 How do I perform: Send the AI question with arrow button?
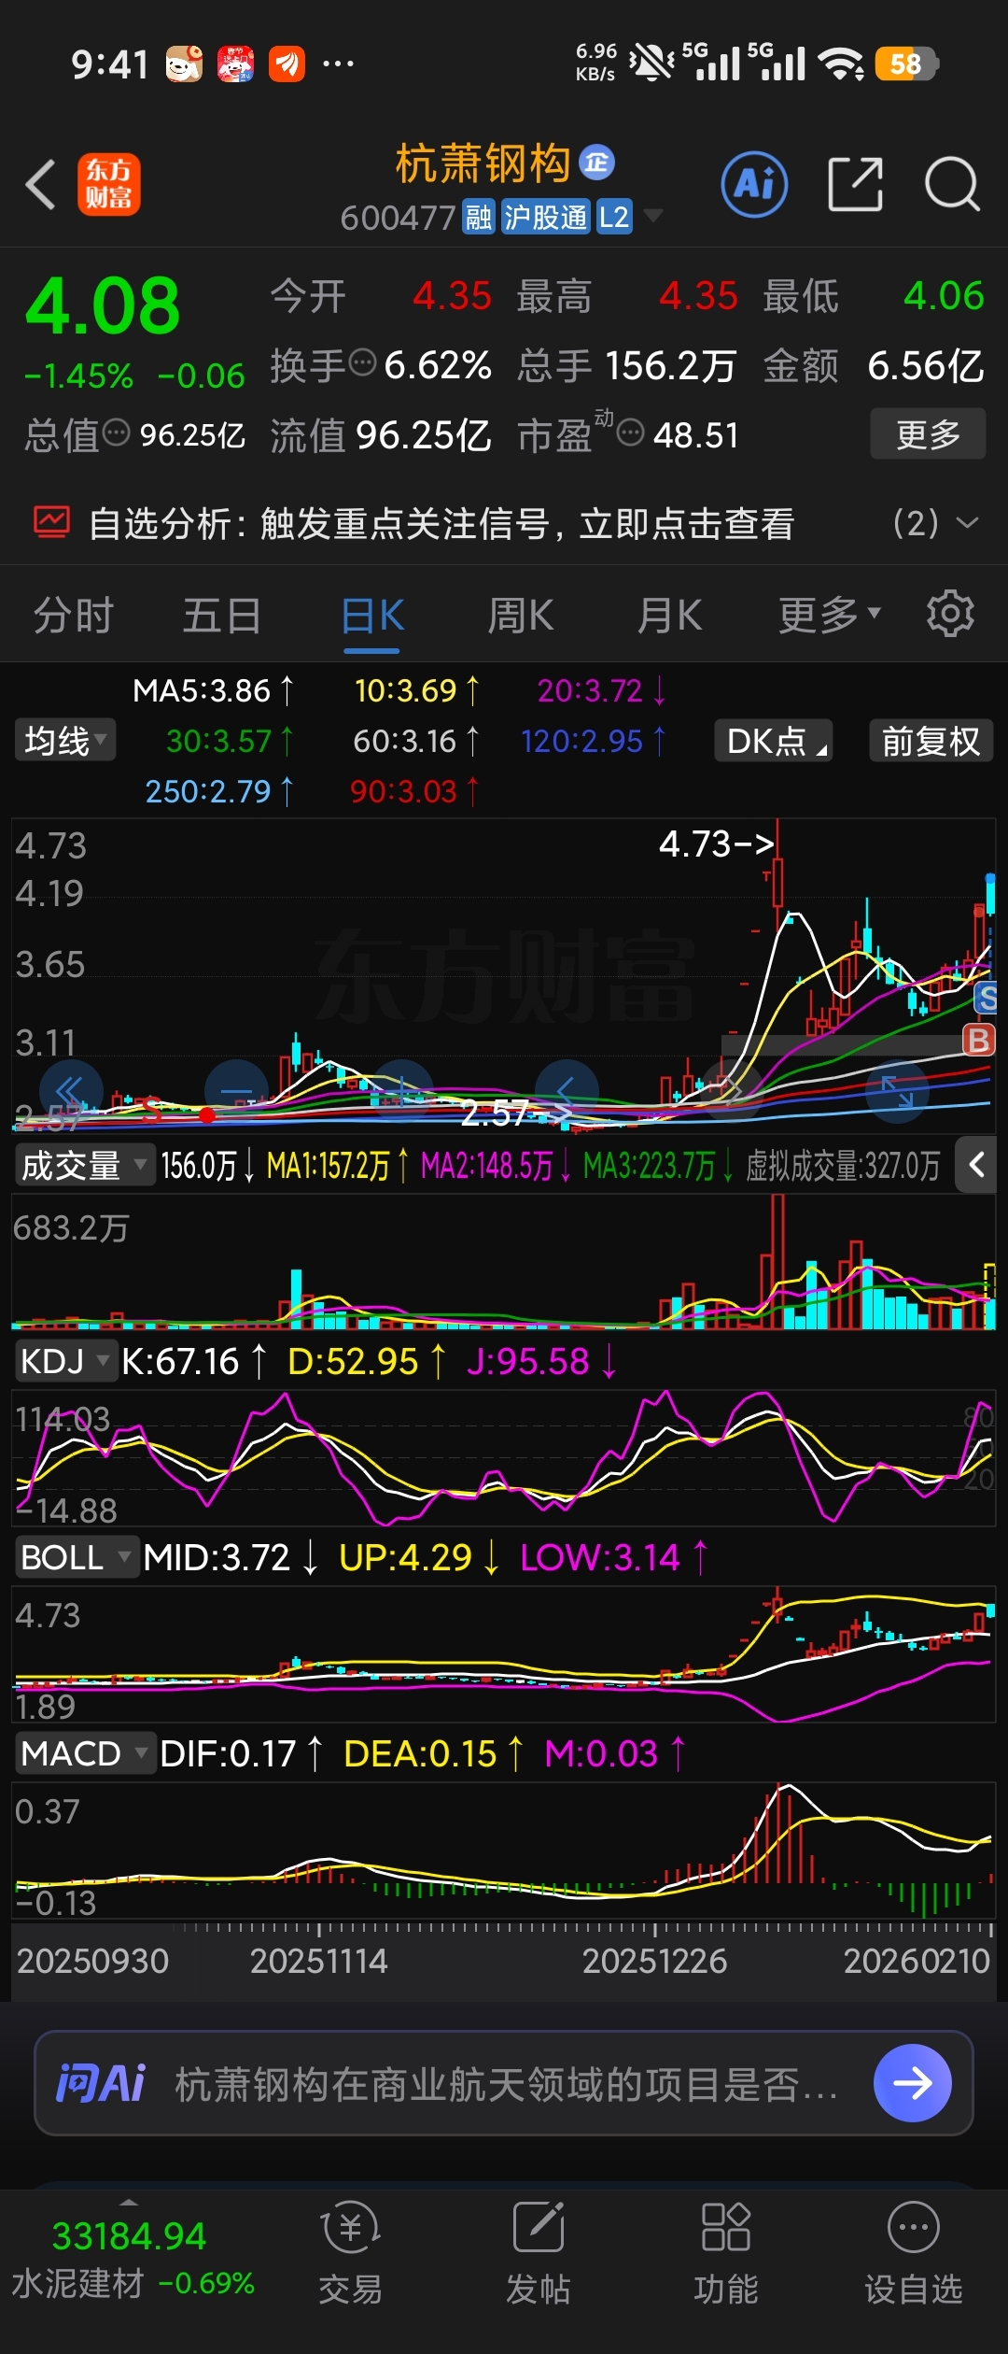tap(912, 2082)
